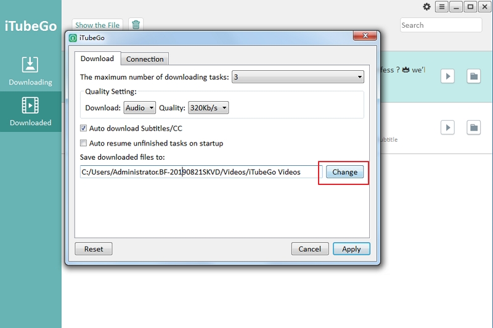Select the Download tab

pos(97,59)
